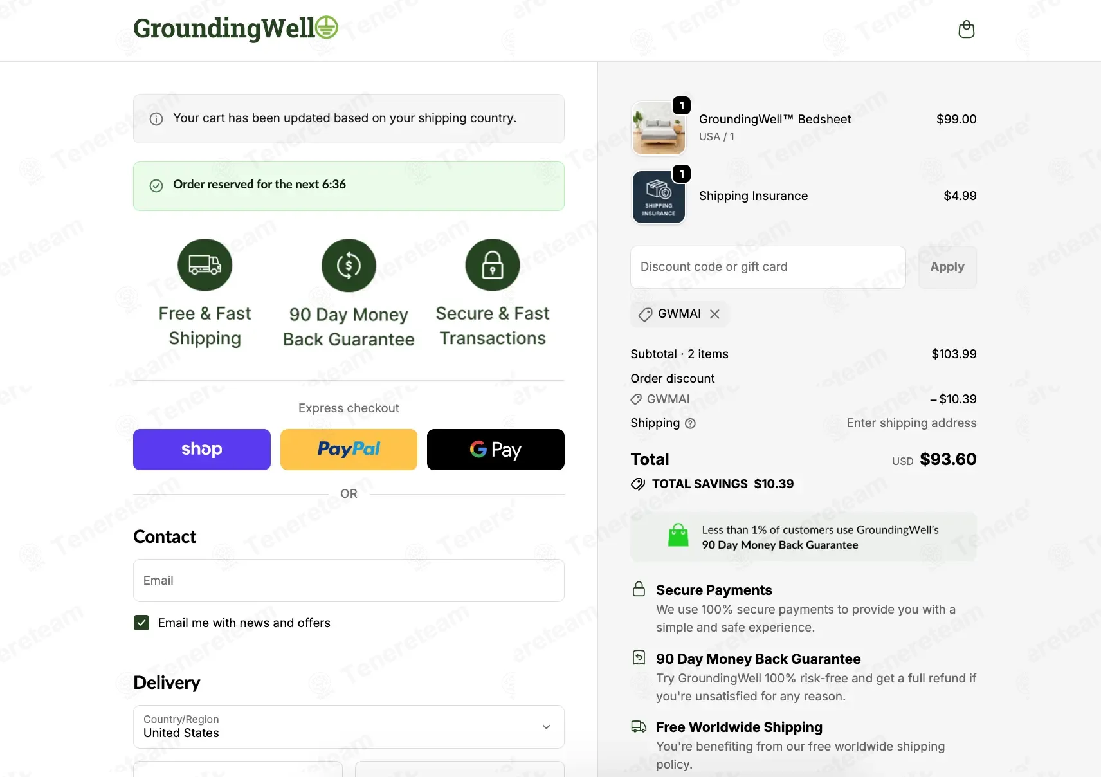Click the GroundingWell Bedsheet product image
The image size is (1101, 777).
click(x=659, y=129)
